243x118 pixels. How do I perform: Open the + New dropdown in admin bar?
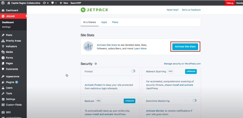(x=64, y=3)
